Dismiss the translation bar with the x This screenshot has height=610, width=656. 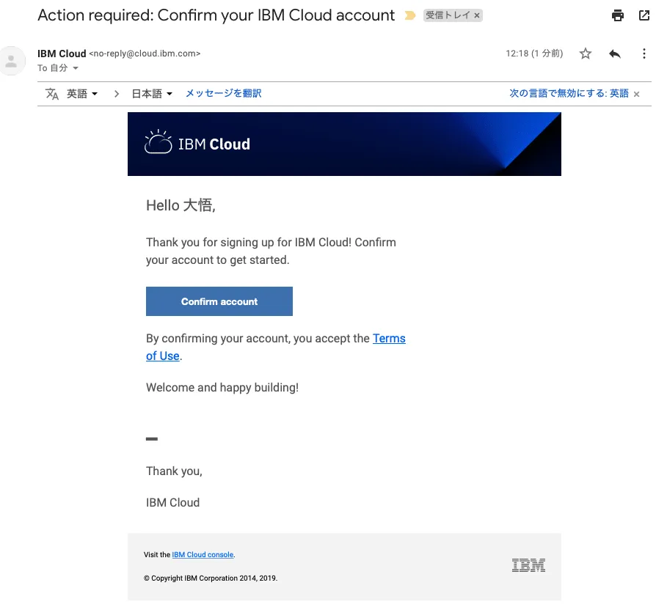636,94
